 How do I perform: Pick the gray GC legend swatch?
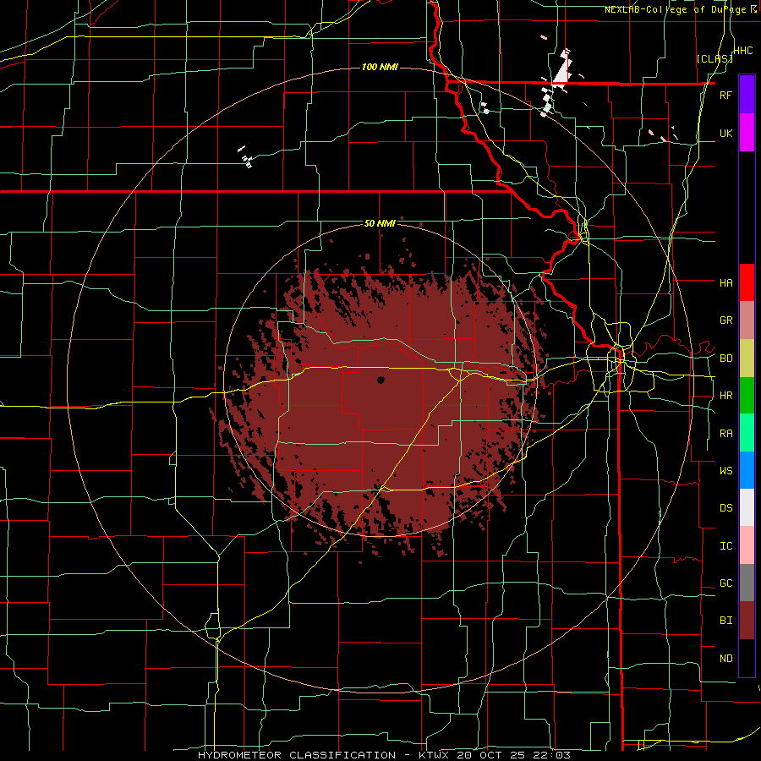coord(747,583)
